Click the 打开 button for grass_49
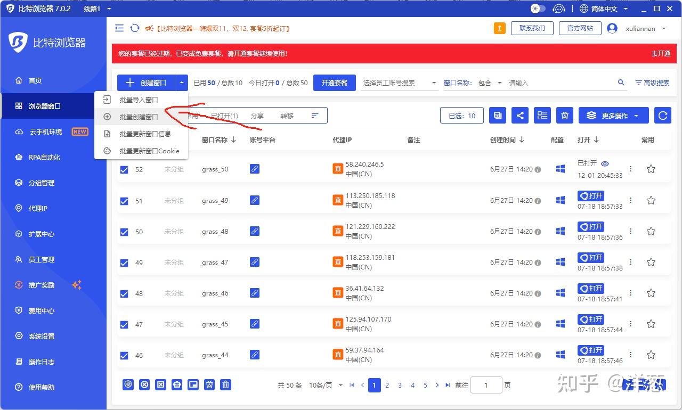Image resolution: width=682 pixels, height=410 pixels. click(591, 196)
